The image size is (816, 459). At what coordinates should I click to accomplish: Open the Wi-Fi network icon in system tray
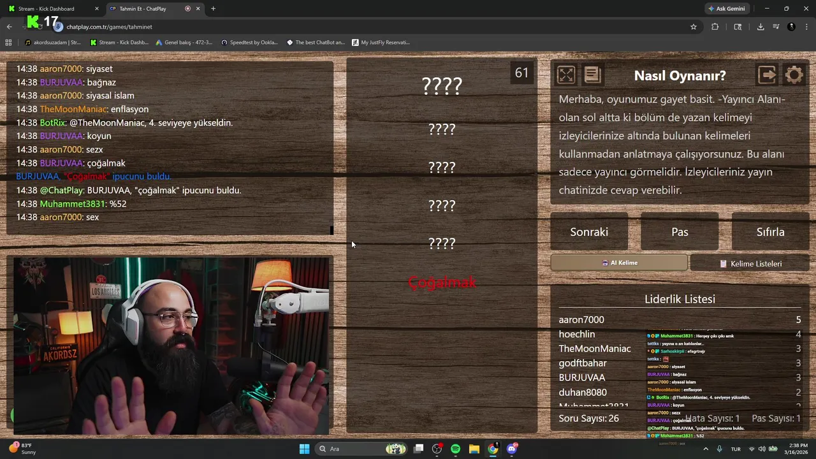point(752,449)
